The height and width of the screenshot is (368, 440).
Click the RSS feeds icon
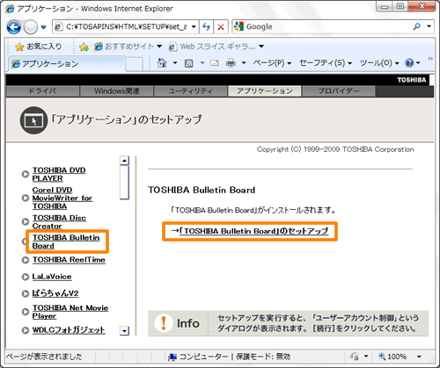[x=188, y=63]
